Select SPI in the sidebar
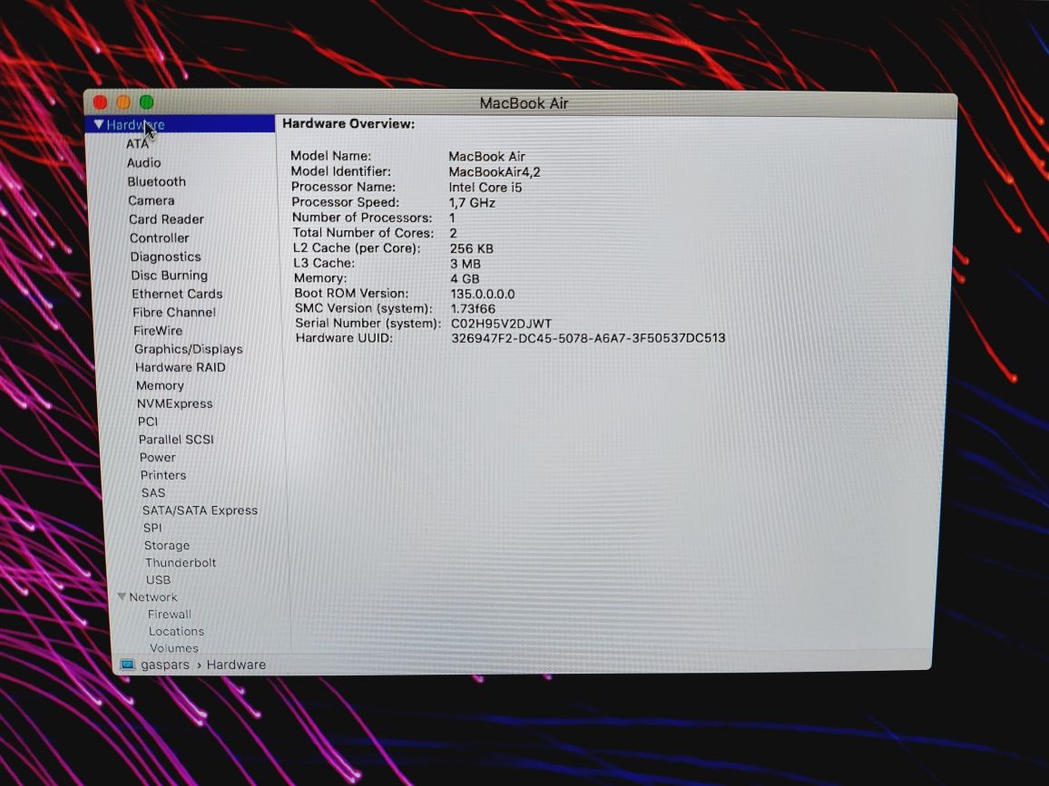1049x786 pixels. pos(152,528)
